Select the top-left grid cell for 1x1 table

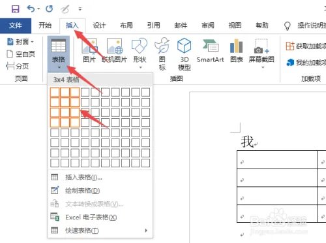coord(55,92)
